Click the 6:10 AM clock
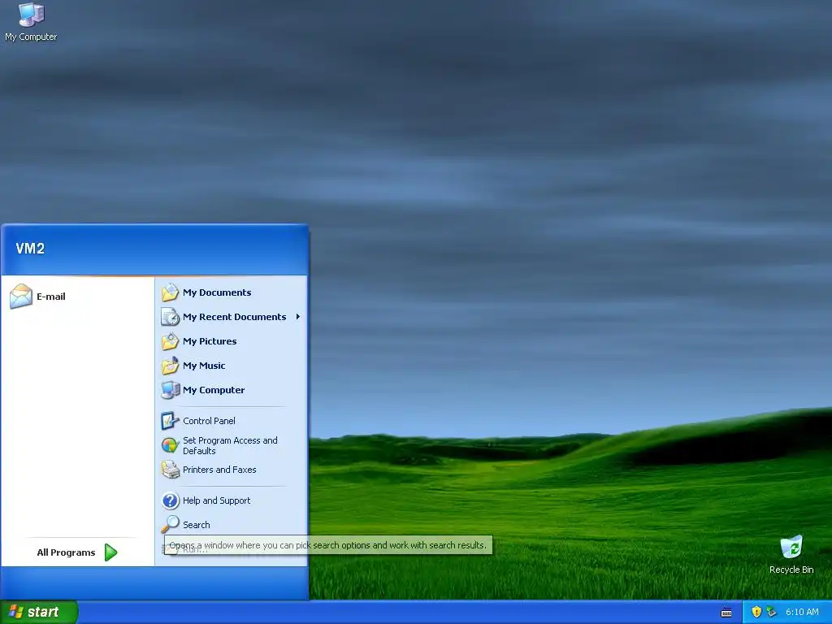832x624 pixels. point(802,612)
